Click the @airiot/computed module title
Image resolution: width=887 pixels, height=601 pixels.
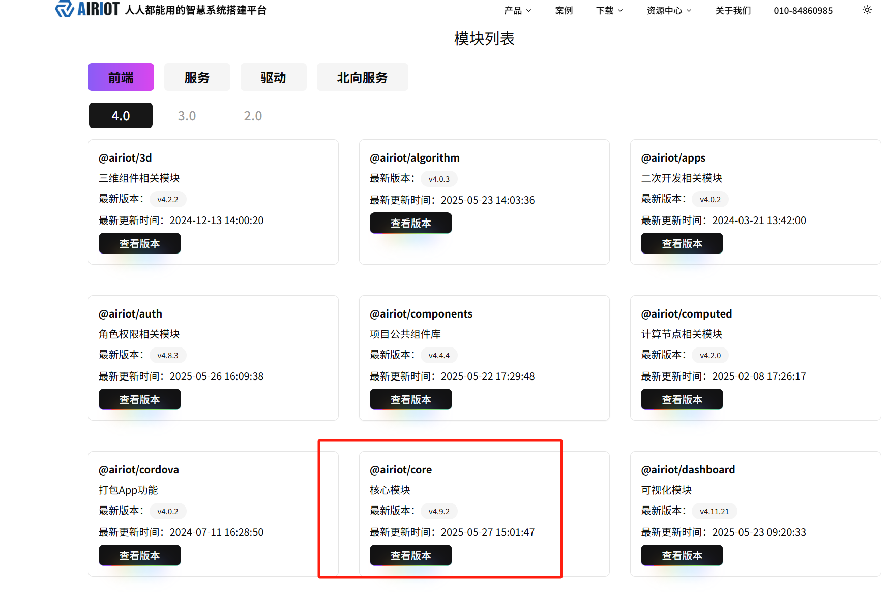[687, 314]
